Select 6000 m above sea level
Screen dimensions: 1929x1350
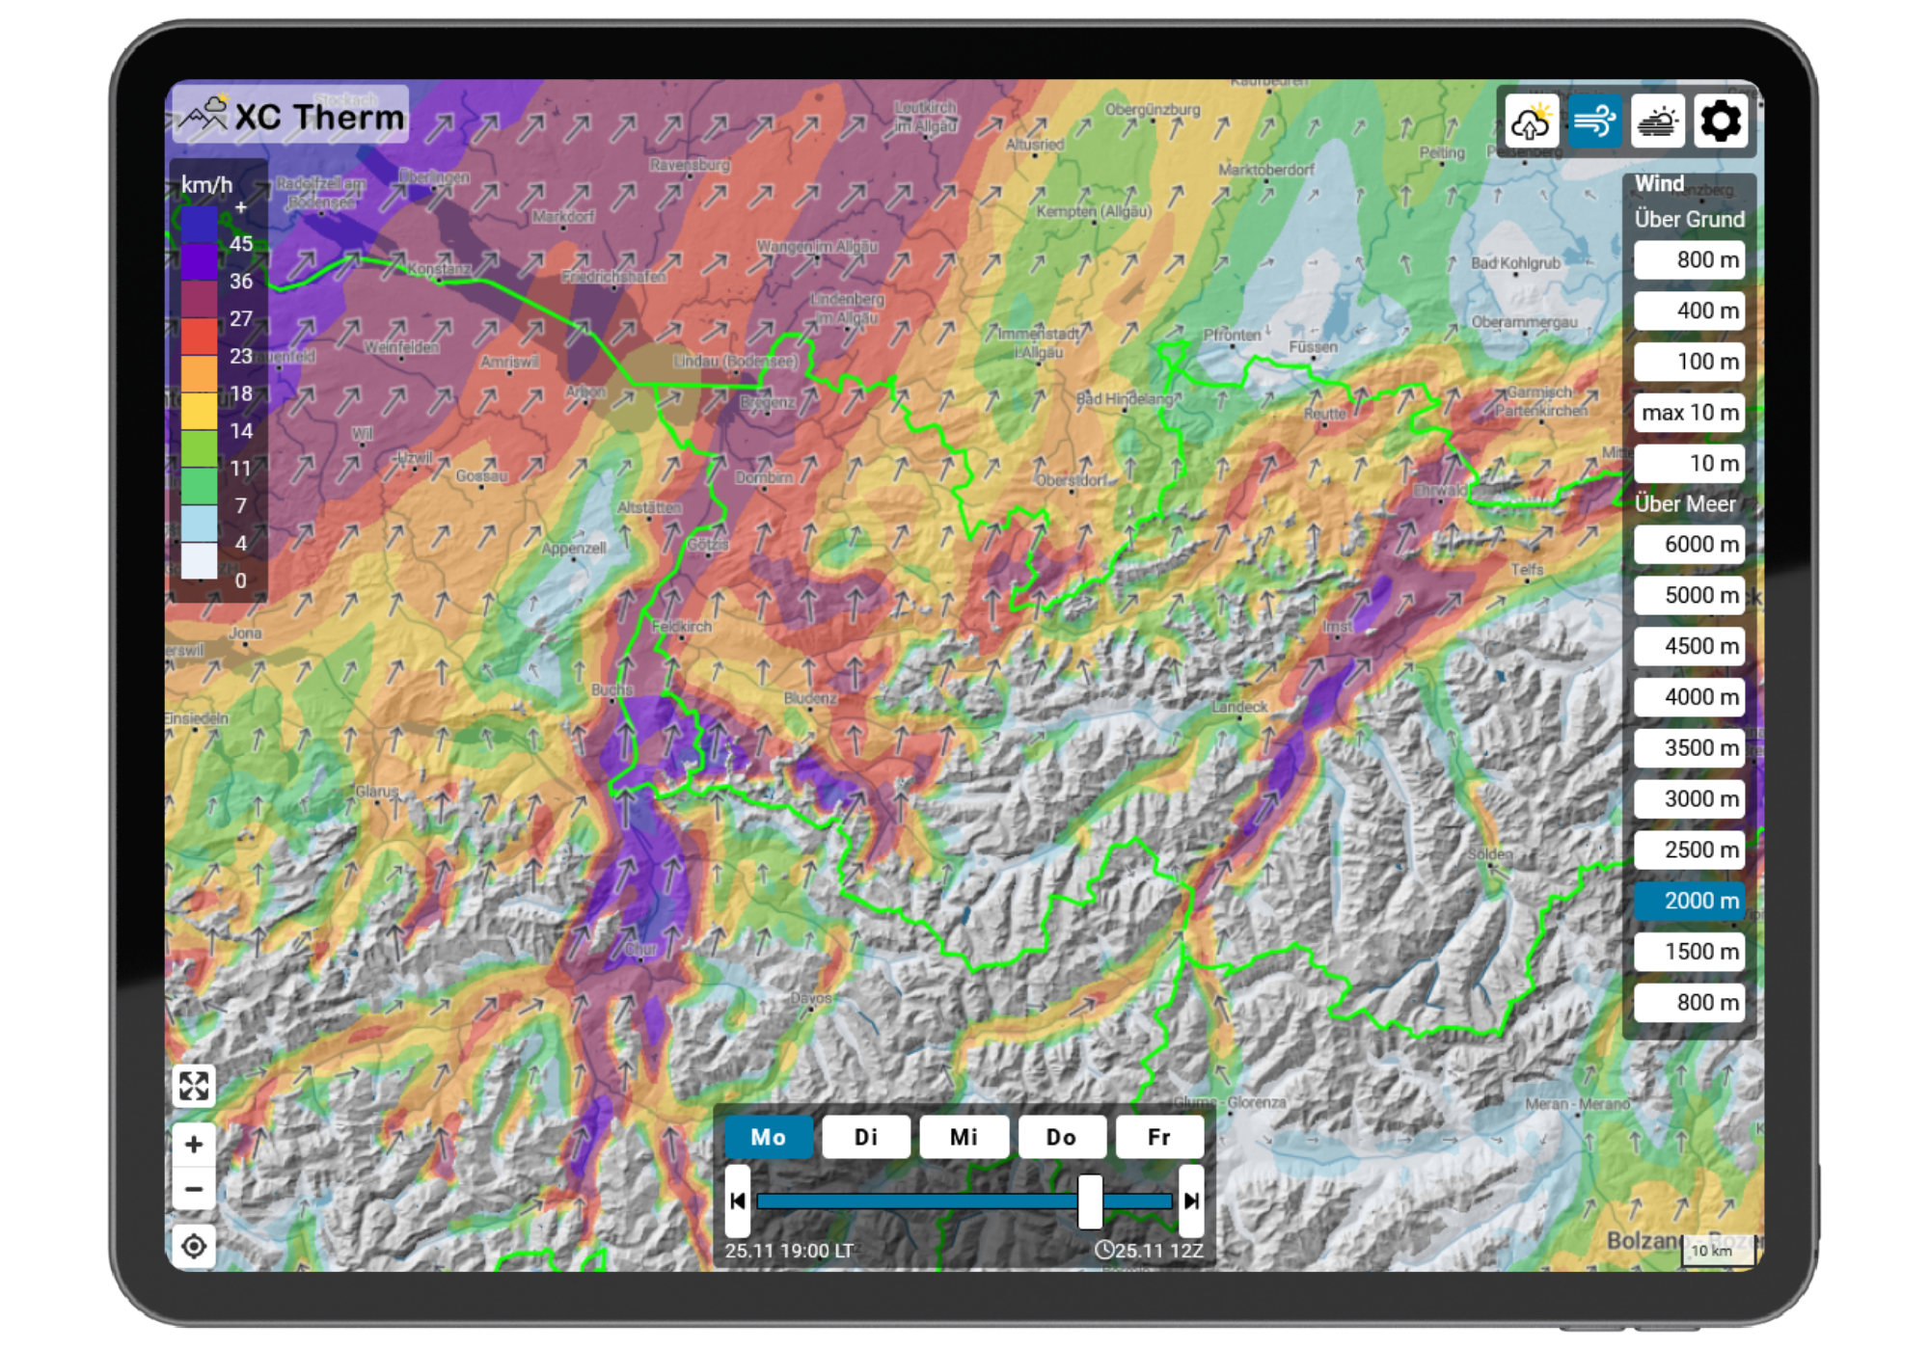point(1690,545)
